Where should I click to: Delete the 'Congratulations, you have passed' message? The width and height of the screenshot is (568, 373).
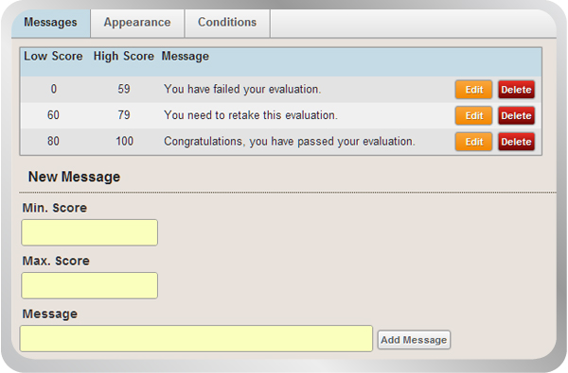[x=516, y=142]
